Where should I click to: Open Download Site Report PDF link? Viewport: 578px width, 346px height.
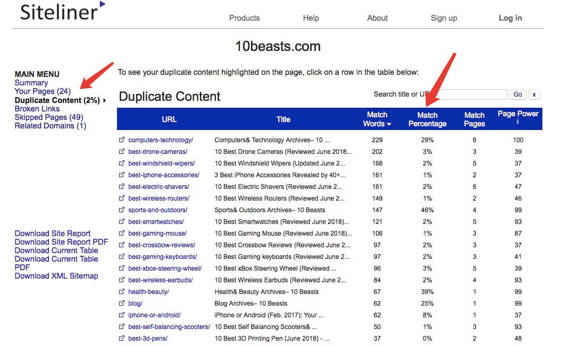(x=61, y=242)
